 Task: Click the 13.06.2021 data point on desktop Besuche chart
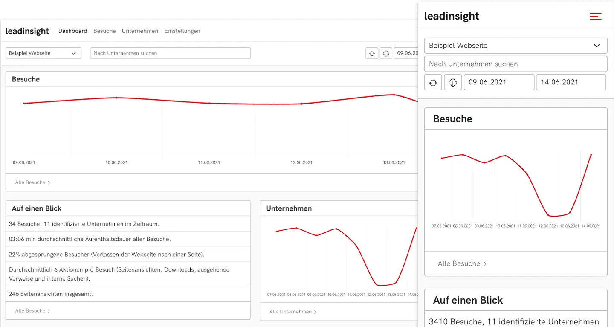click(x=394, y=95)
